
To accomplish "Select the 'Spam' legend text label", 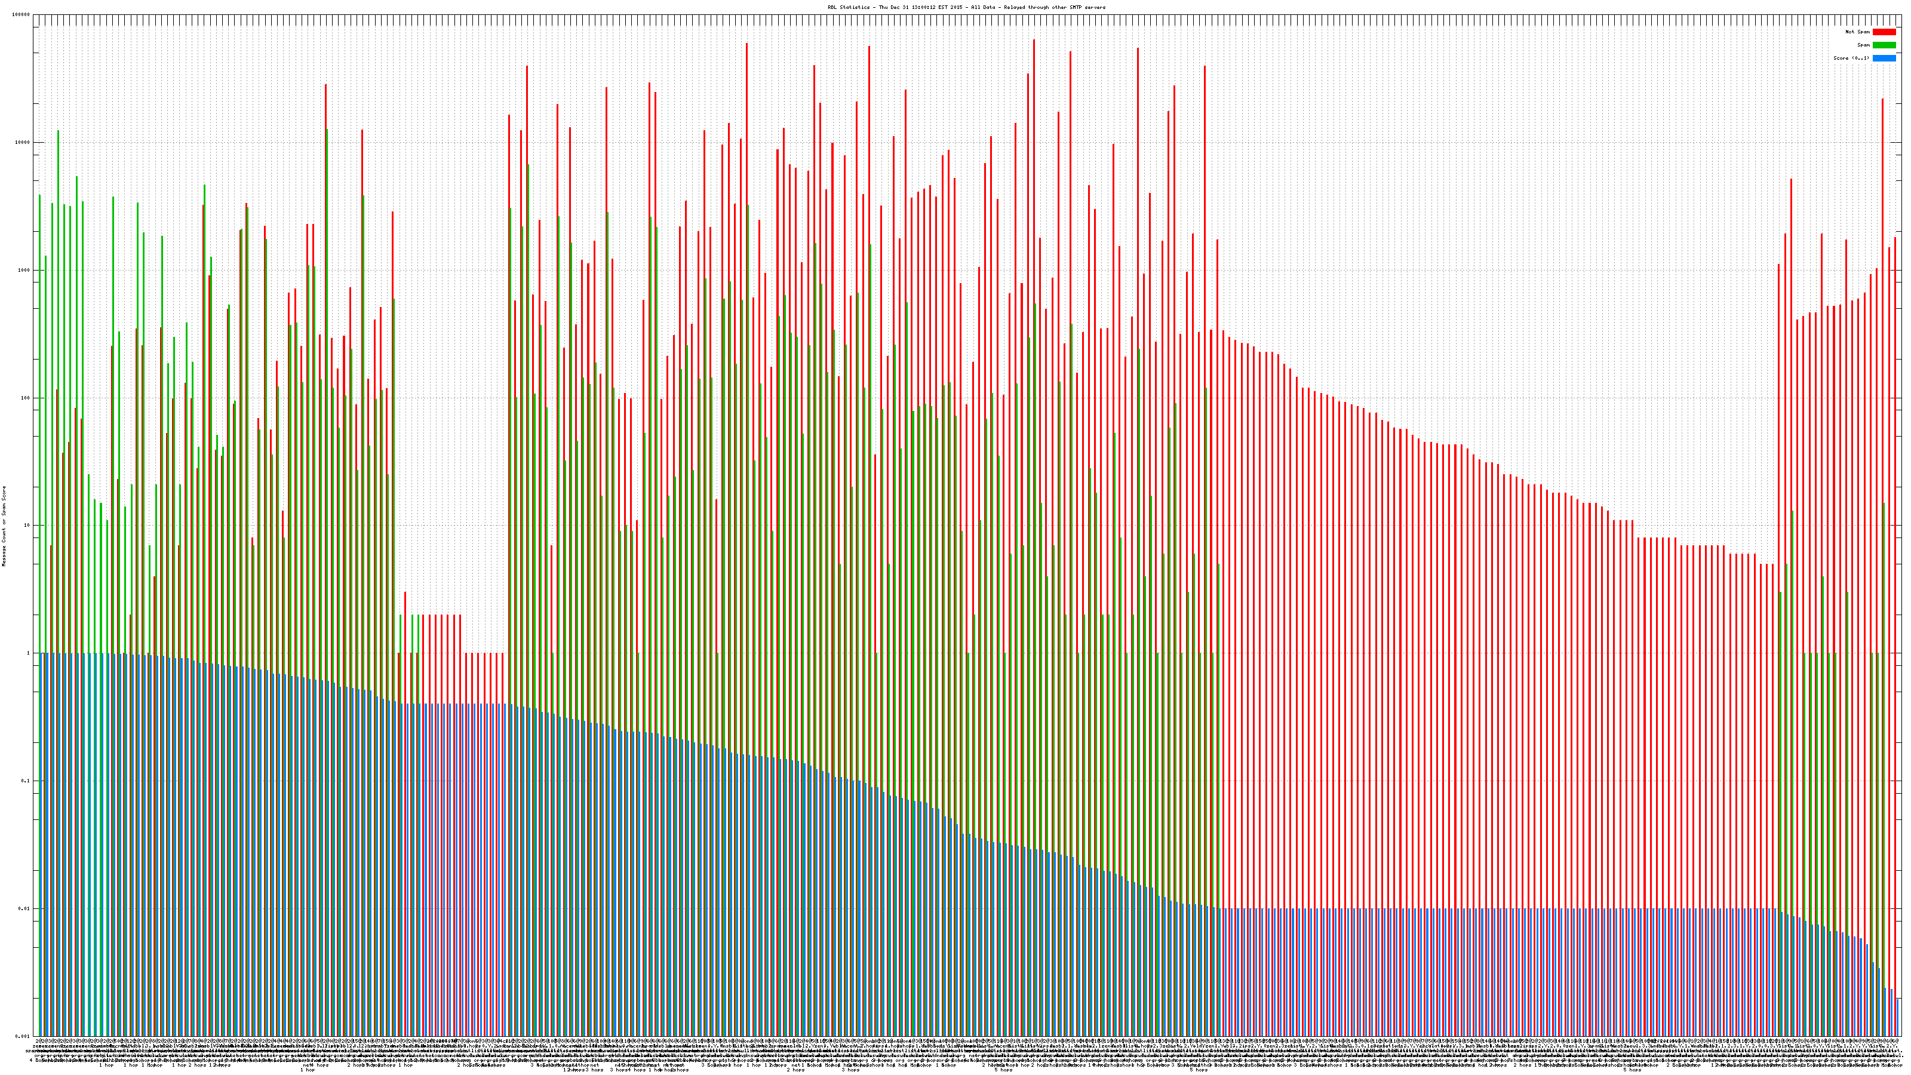I will (x=1863, y=45).
